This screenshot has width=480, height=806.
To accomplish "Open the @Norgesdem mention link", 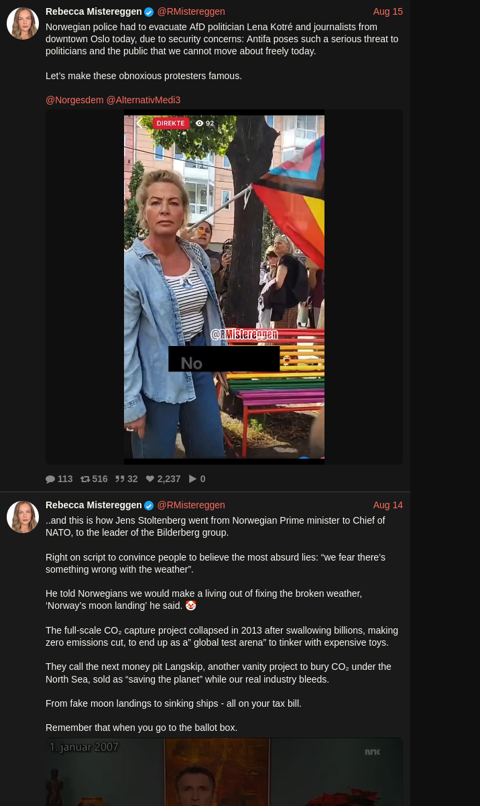I will point(74,100).
